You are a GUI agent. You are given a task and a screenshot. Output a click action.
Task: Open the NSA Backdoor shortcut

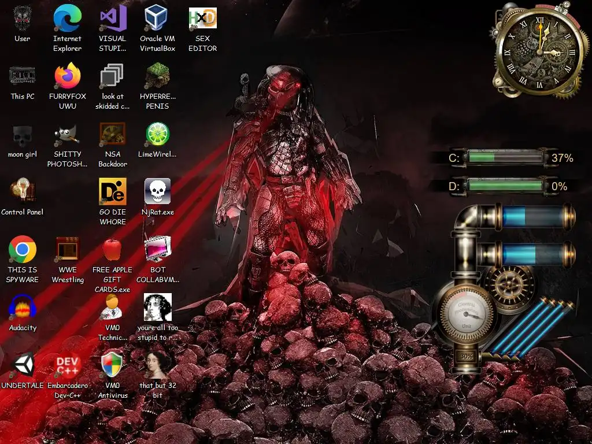tap(113, 145)
